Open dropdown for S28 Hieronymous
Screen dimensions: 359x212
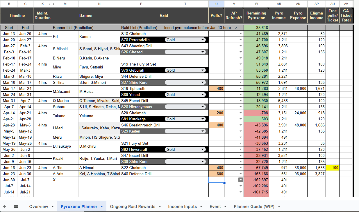point(185,107)
